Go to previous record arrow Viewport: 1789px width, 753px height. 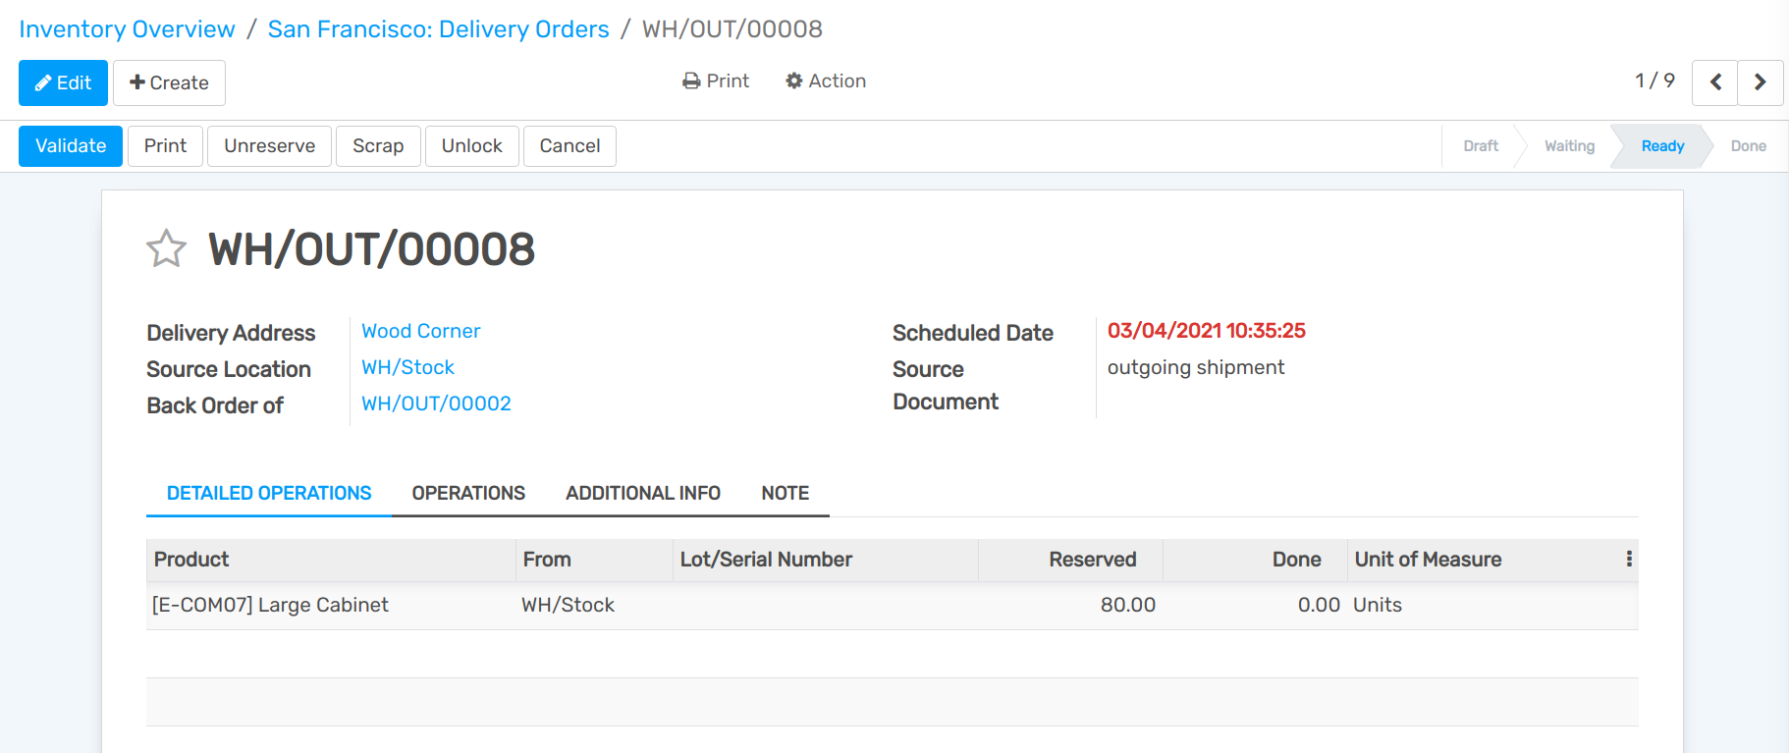pos(1714,82)
